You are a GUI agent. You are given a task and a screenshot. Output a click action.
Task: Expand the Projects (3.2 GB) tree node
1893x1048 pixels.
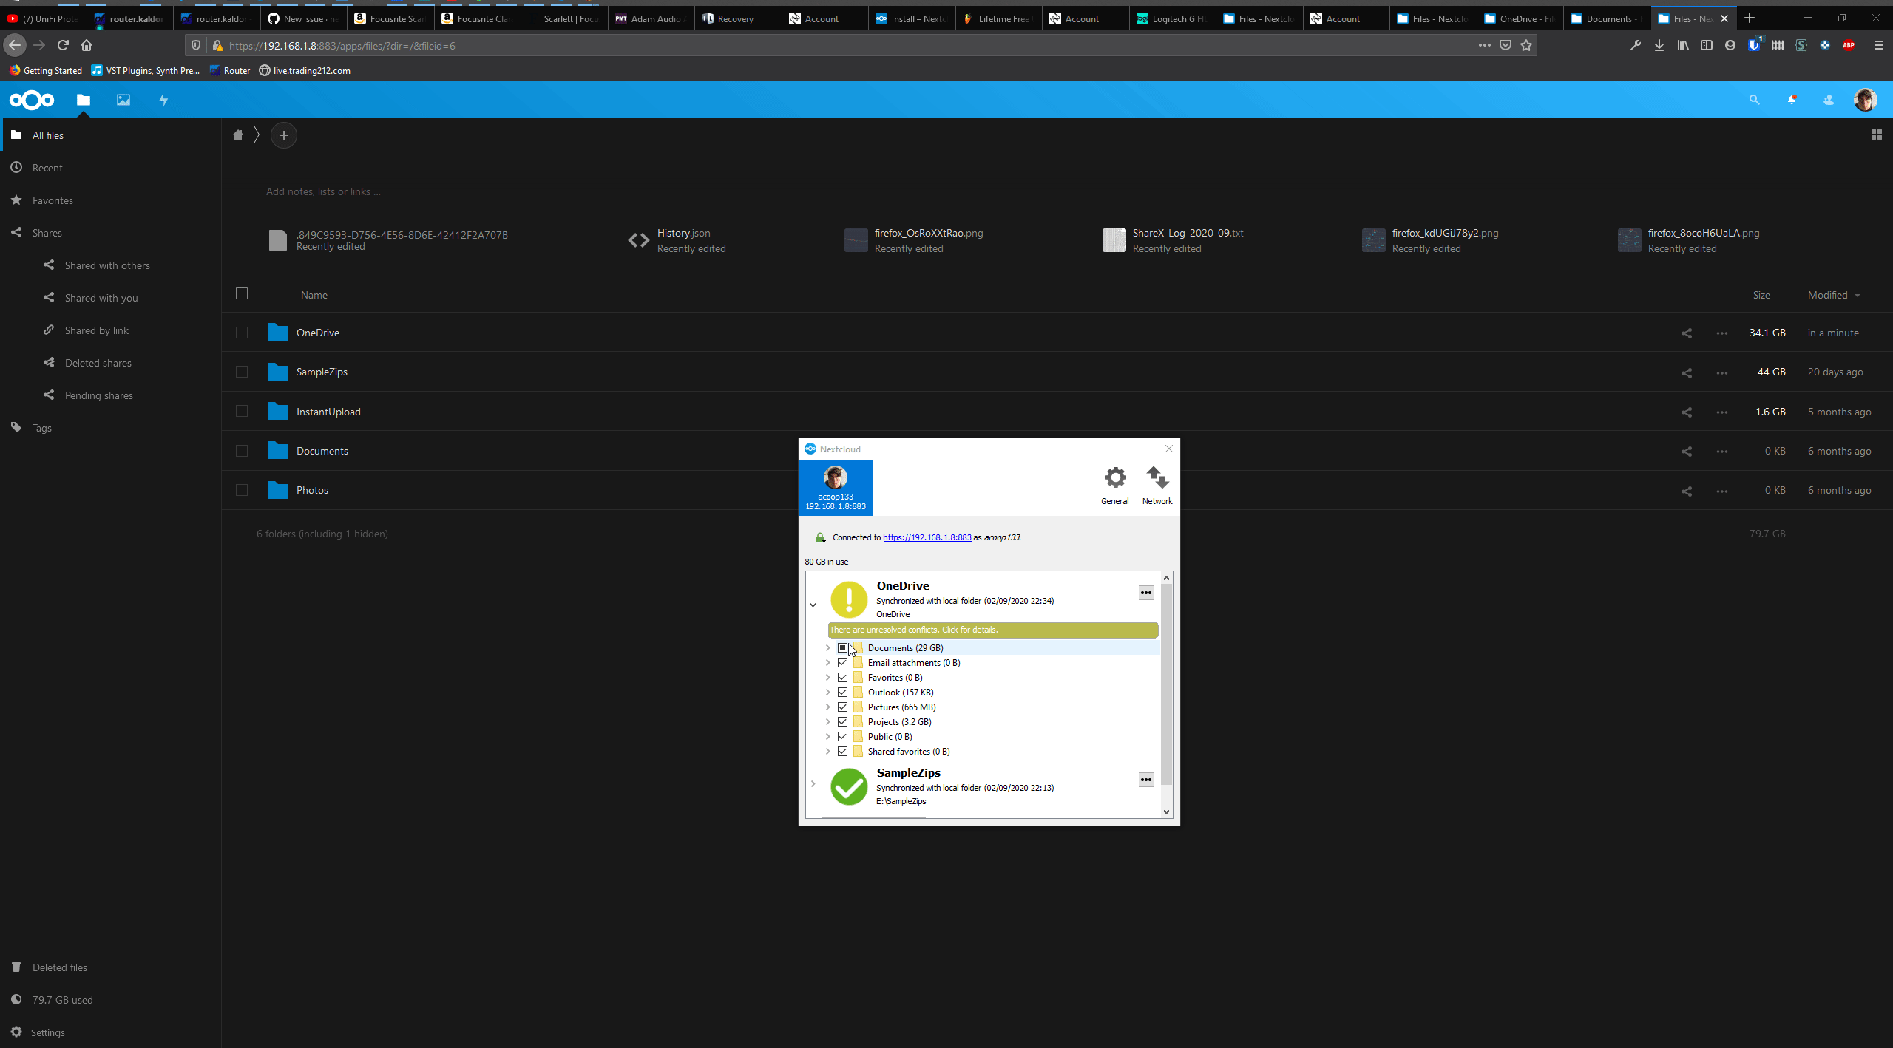tap(828, 722)
